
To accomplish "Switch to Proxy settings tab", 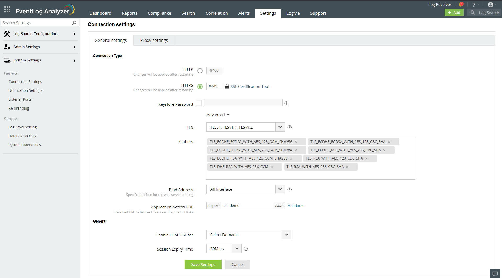I will click(x=154, y=40).
